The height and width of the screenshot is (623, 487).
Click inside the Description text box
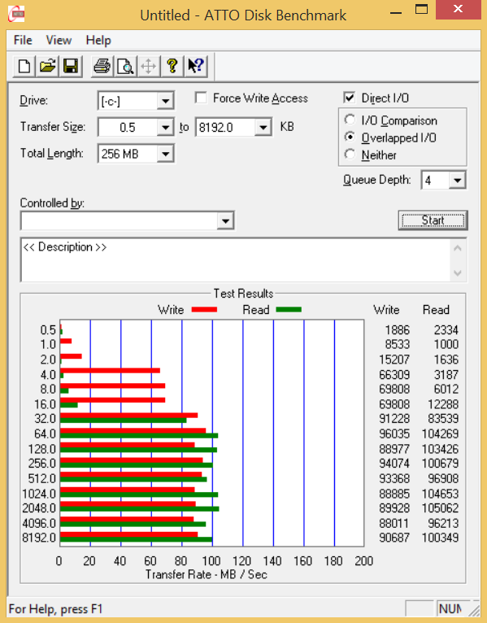pos(236,259)
